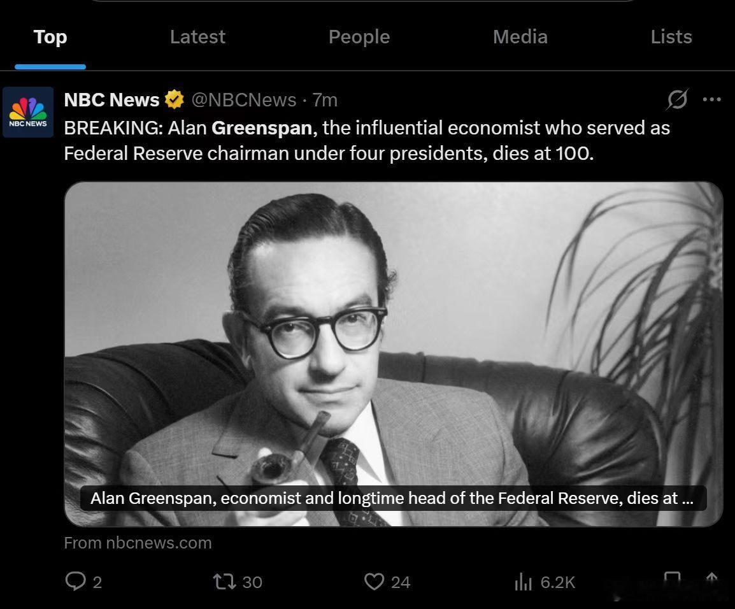Bookmark the NBC News post

(x=673, y=580)
